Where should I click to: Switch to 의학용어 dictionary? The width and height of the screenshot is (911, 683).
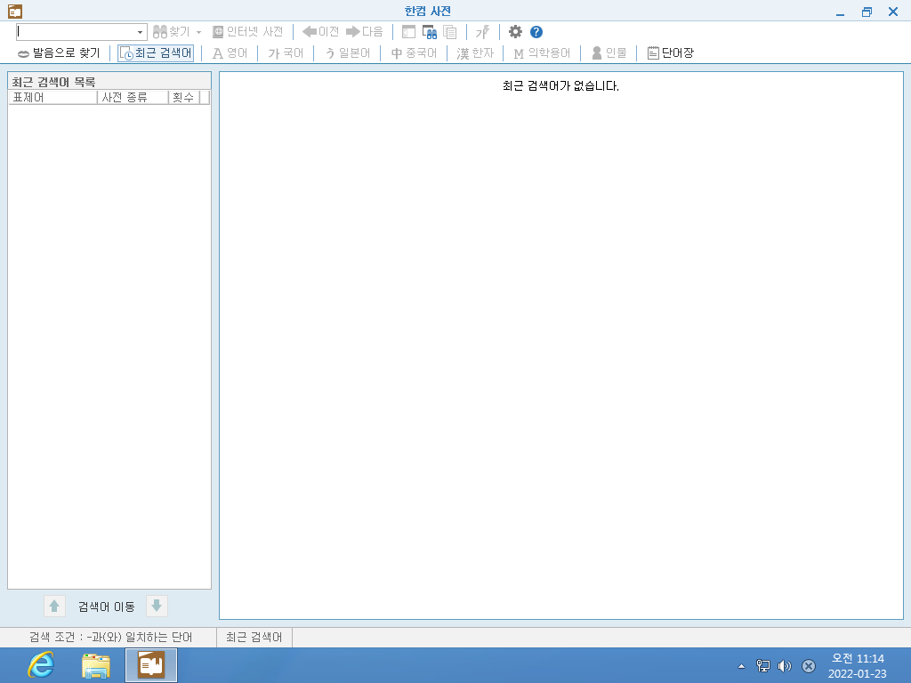[x=542, y=52]
